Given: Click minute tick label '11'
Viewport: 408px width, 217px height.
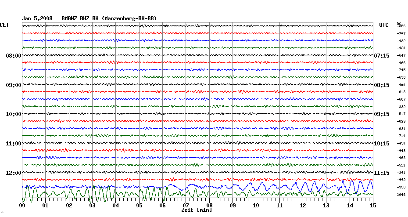Looking at the screenshot, I should tap(280, 206).
